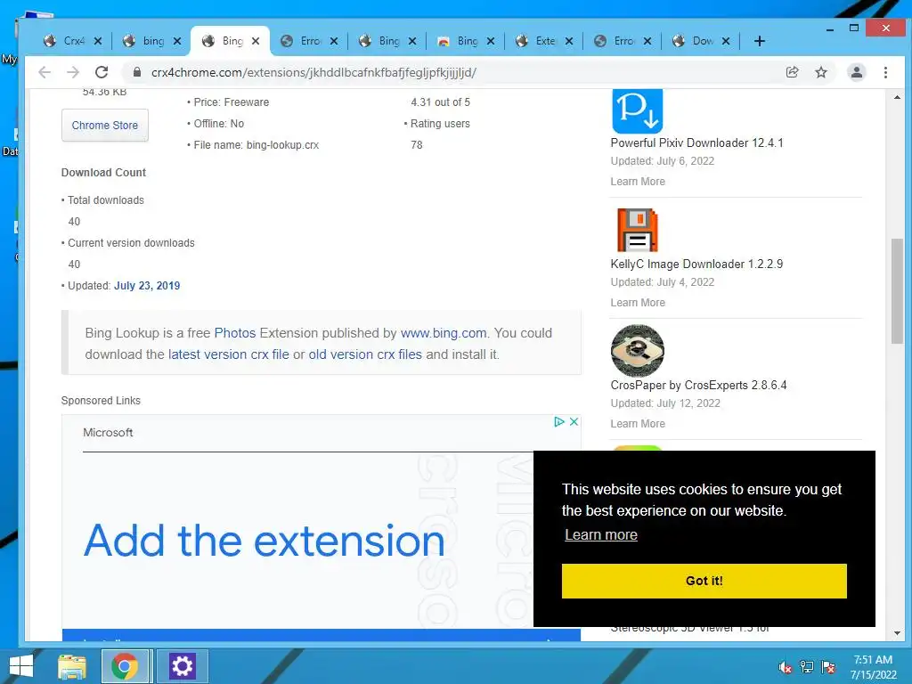Open Powerful Pixiv Downloader 12.4.1 title
The height and width of the screenshot is (684, 912).
pyautogui.click(x=696, y=142)
